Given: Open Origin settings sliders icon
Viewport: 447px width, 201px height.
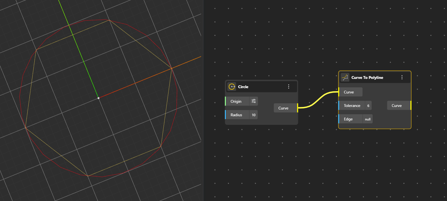Looking at the screenshot, I should [253, 101].
